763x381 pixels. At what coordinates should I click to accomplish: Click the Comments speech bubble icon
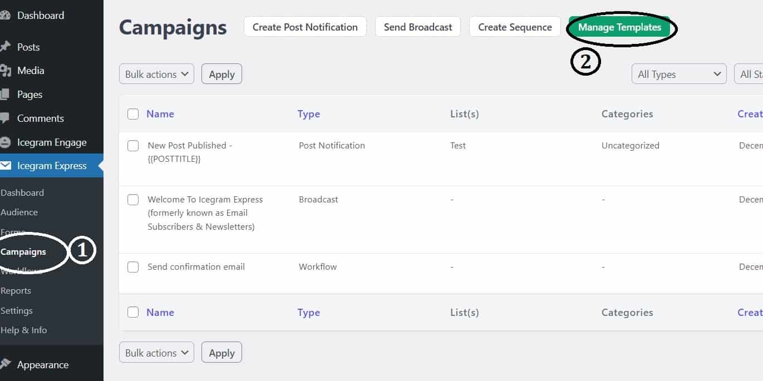[x=4, y=118]
